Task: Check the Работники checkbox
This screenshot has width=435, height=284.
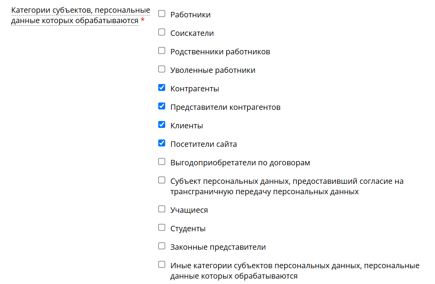Action: tap(161, 13)
